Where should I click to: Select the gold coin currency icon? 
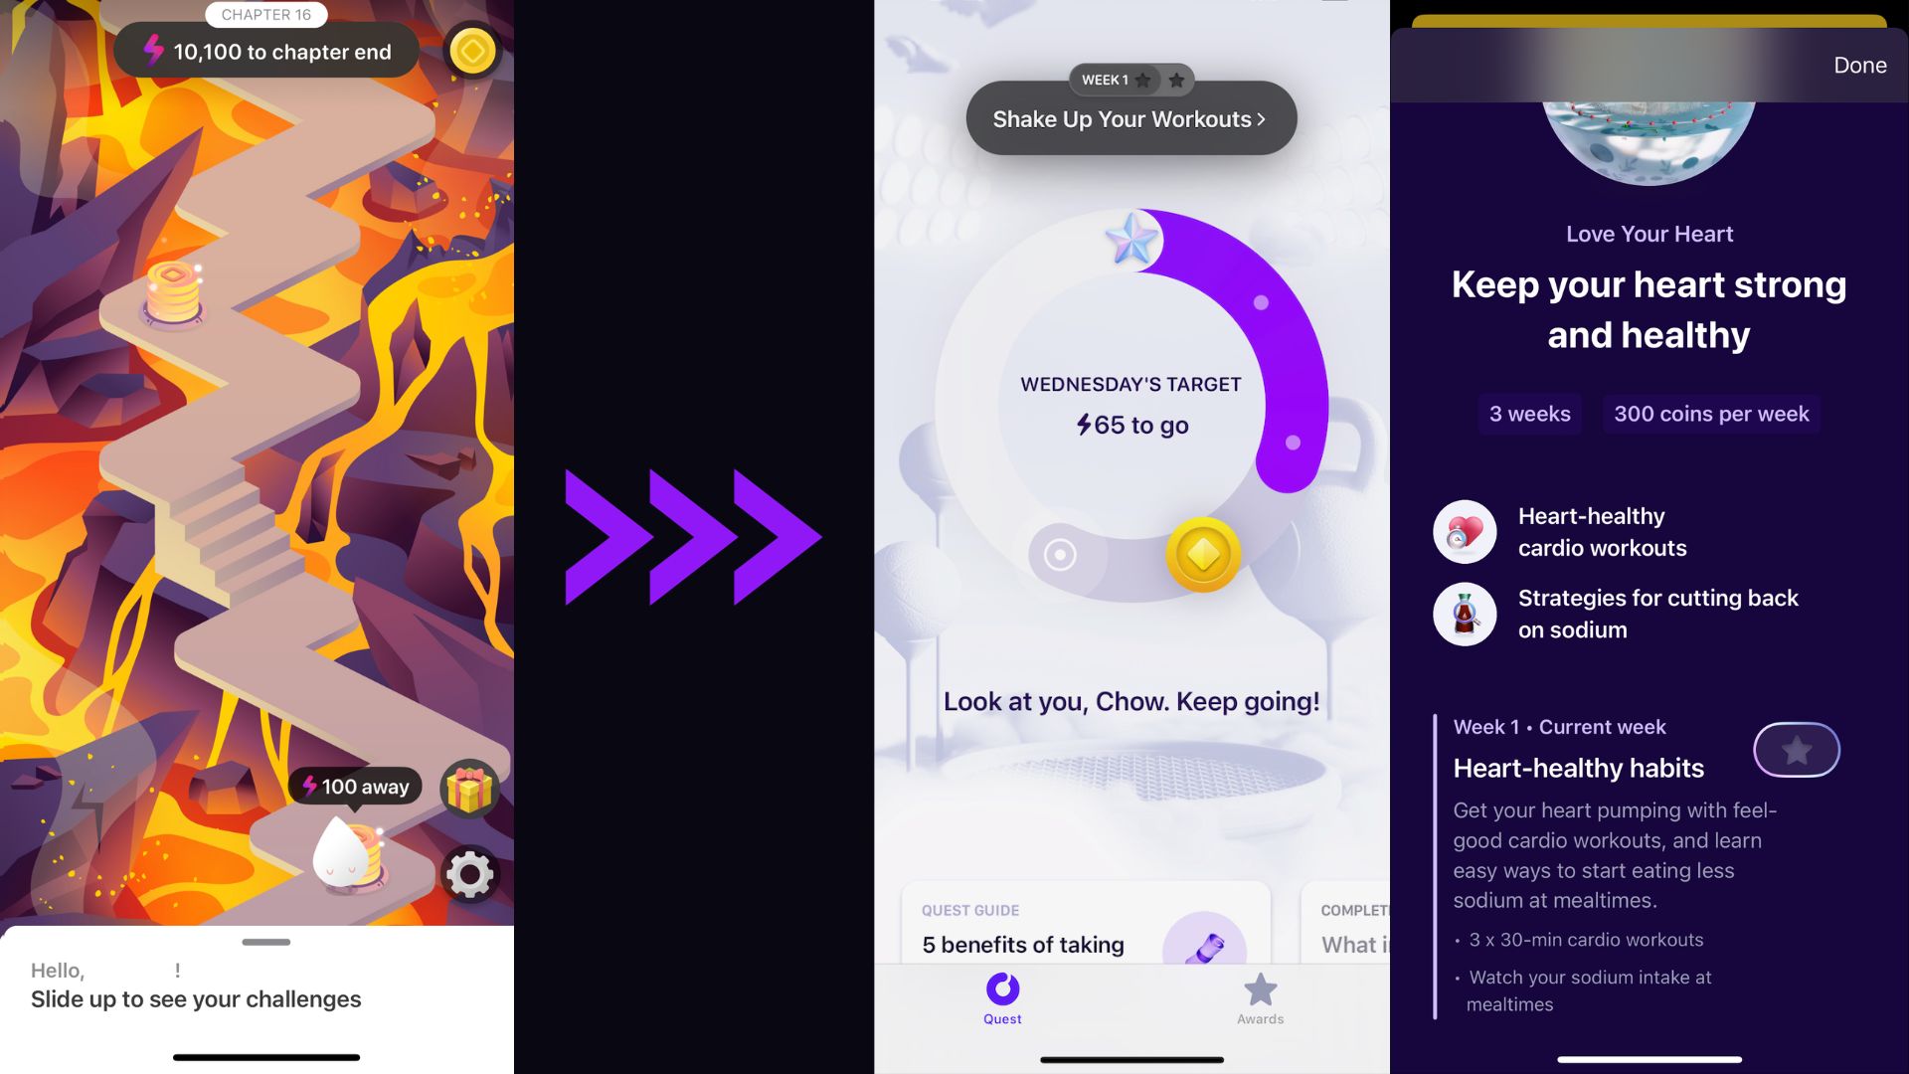click(473, 50)
